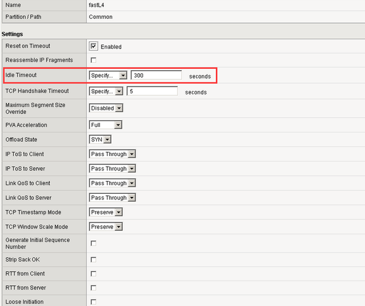Open TCP Handshake Timeout mode dropdown
This screenshot has height=306, width=365.
[106, 91]
